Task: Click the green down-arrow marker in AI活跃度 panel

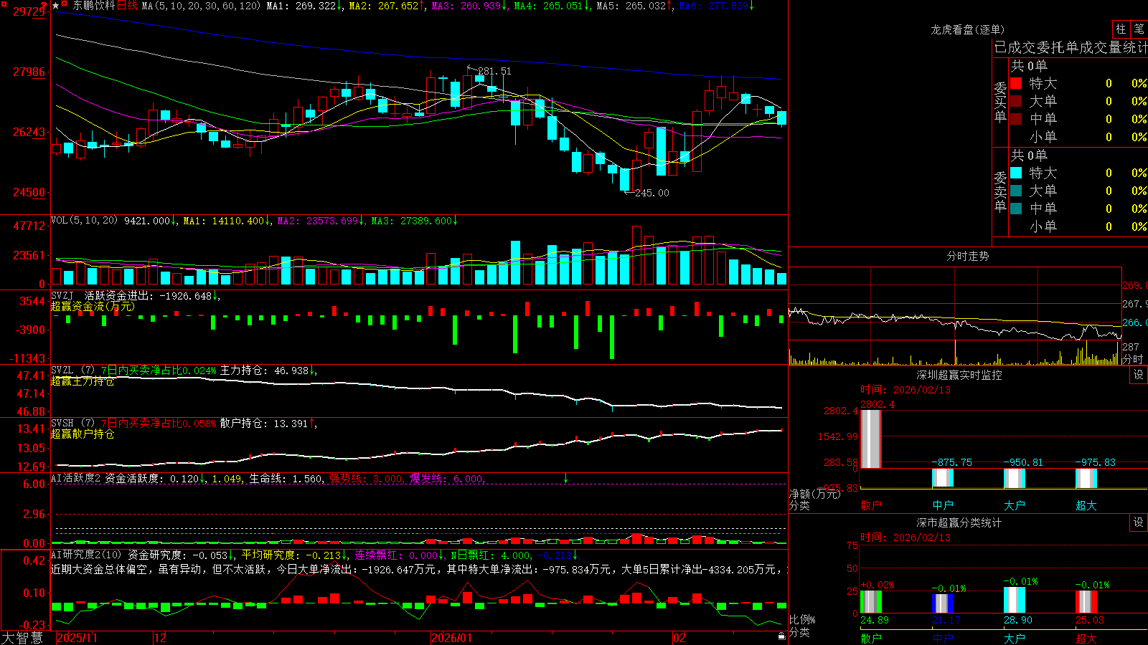Action: coord(565,478)
